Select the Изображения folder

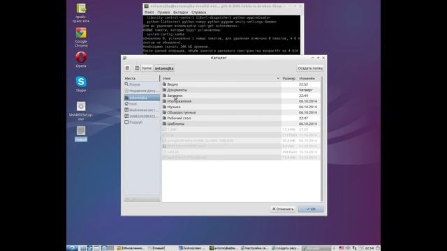coord(241,101)
